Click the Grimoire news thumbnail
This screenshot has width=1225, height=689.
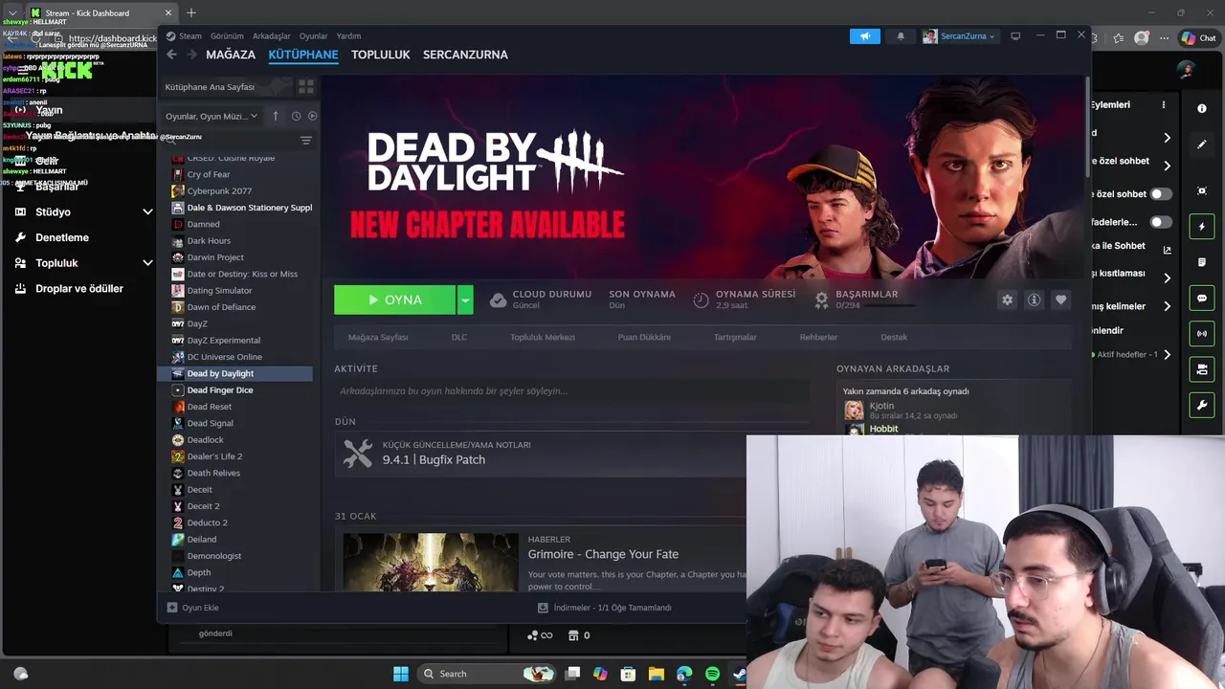click(431, 563)
